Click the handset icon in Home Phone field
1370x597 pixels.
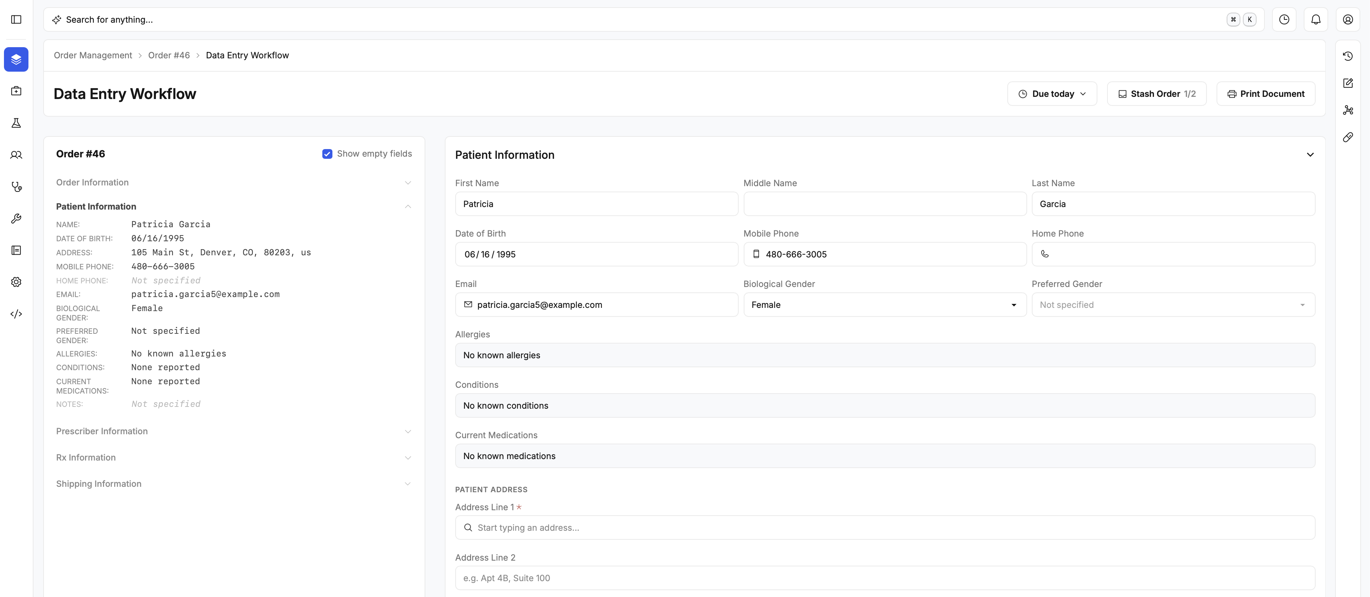1044,254
